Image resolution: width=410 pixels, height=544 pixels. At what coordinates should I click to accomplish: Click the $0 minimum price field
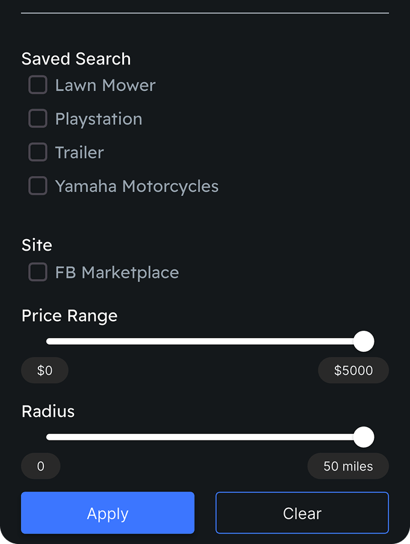(x=45, y=370)
